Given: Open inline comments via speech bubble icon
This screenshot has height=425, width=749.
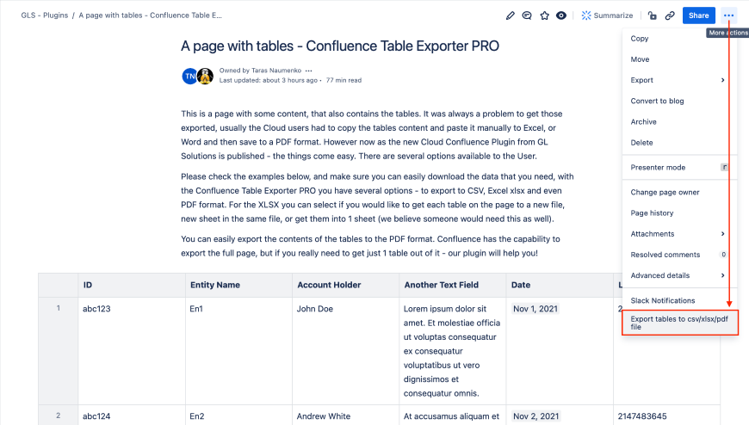Looking at the screenshot, I should click(527, 15).
